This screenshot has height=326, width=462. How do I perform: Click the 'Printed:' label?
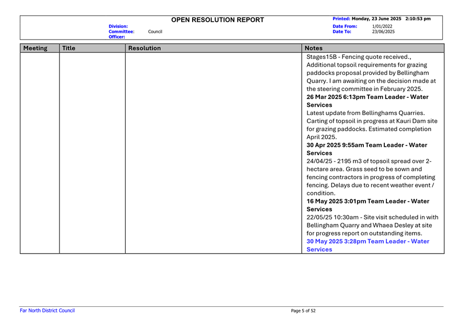(x=341, y=19)
